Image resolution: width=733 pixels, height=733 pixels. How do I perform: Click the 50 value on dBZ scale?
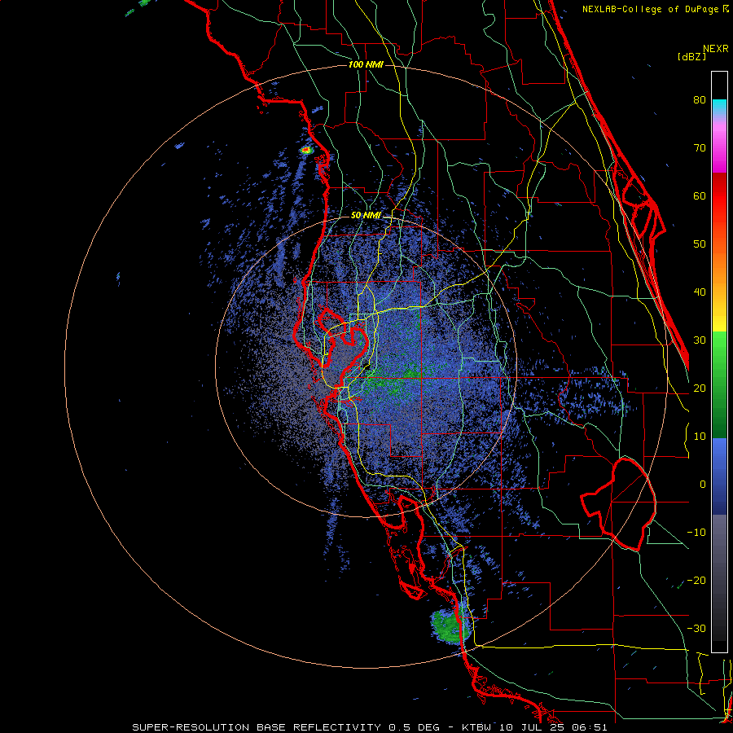coord(700,244)
